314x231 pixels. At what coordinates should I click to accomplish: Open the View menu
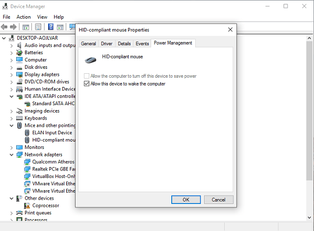click(42, 17)
